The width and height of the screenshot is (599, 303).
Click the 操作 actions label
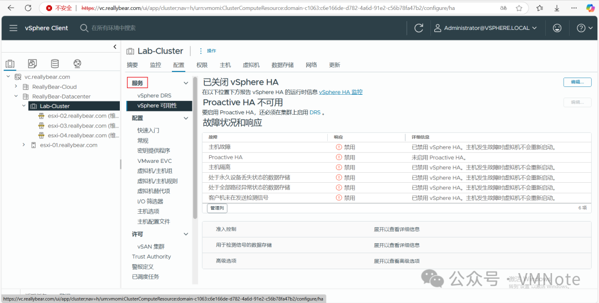(x=212, y=51)
